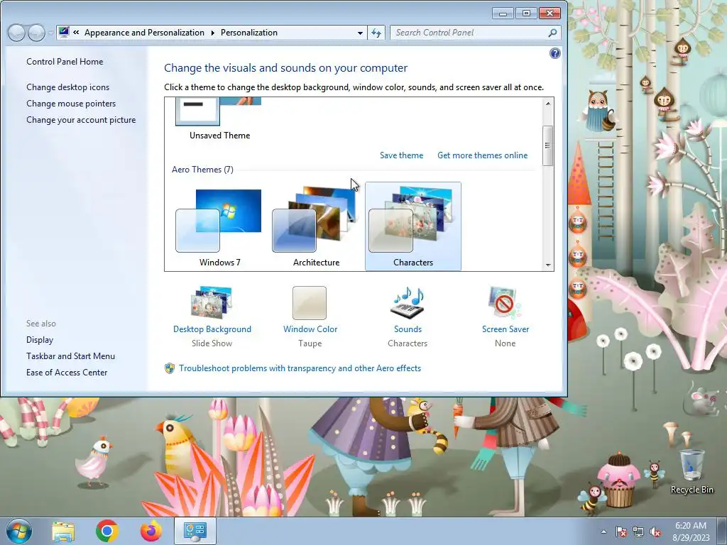
Task: Click the help question mark icon
Action: click(x=554, y=53)
